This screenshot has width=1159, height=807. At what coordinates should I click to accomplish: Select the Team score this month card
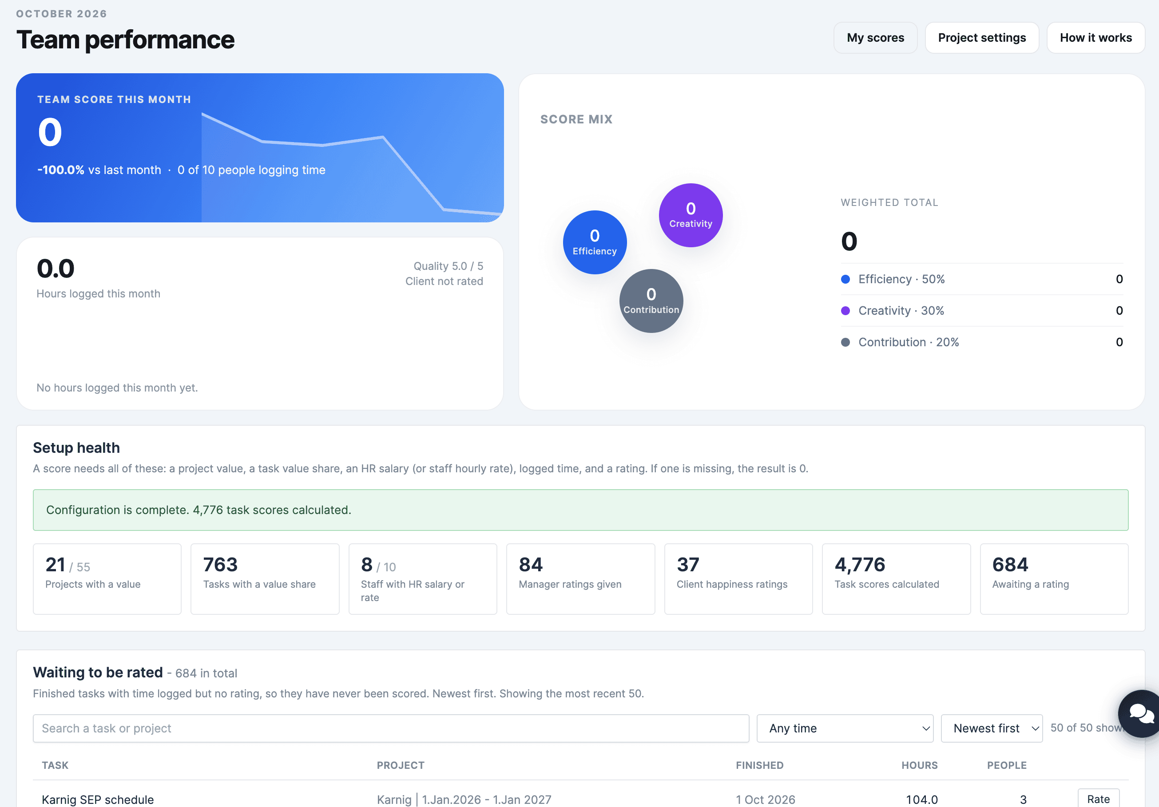pyautogui.click(x=260, y=148)
